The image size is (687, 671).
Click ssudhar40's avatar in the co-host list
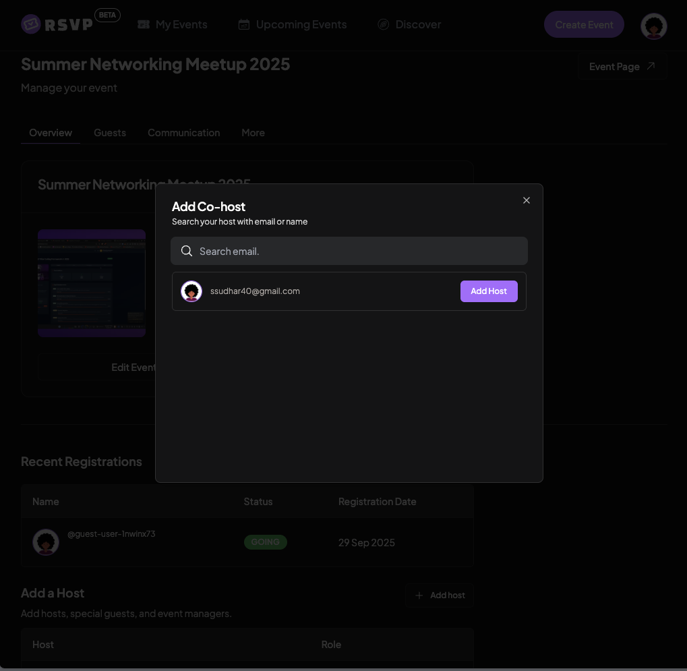pos(191,291)
